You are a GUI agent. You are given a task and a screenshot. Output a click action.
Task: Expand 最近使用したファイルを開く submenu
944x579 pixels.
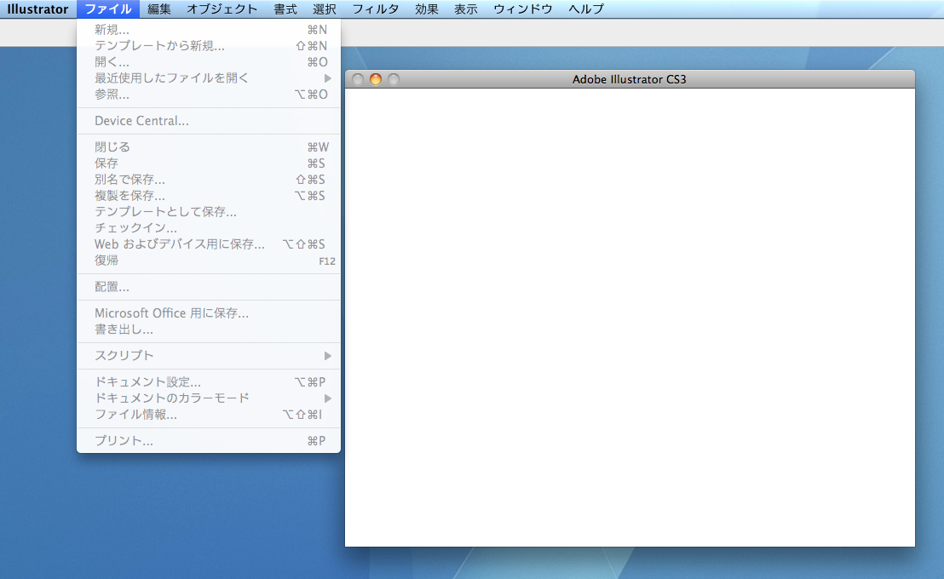pyautogui.click(x=208, y=78)
